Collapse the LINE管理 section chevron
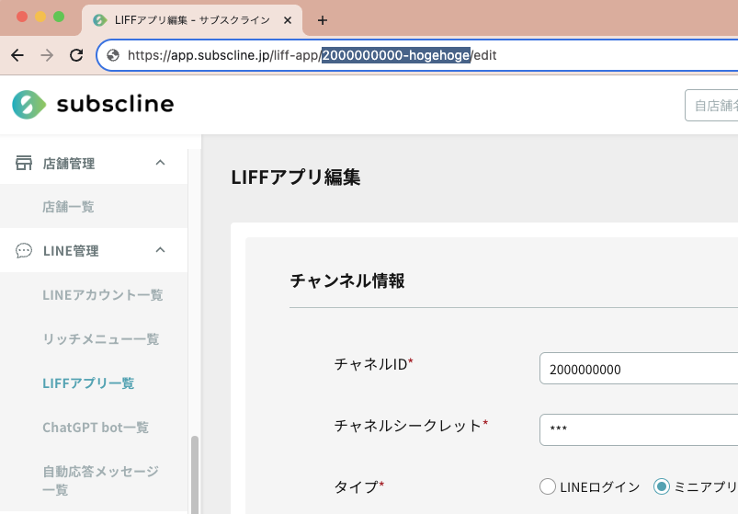The height and width of the screenshot is (514, 738). click(x=160, y=250)
